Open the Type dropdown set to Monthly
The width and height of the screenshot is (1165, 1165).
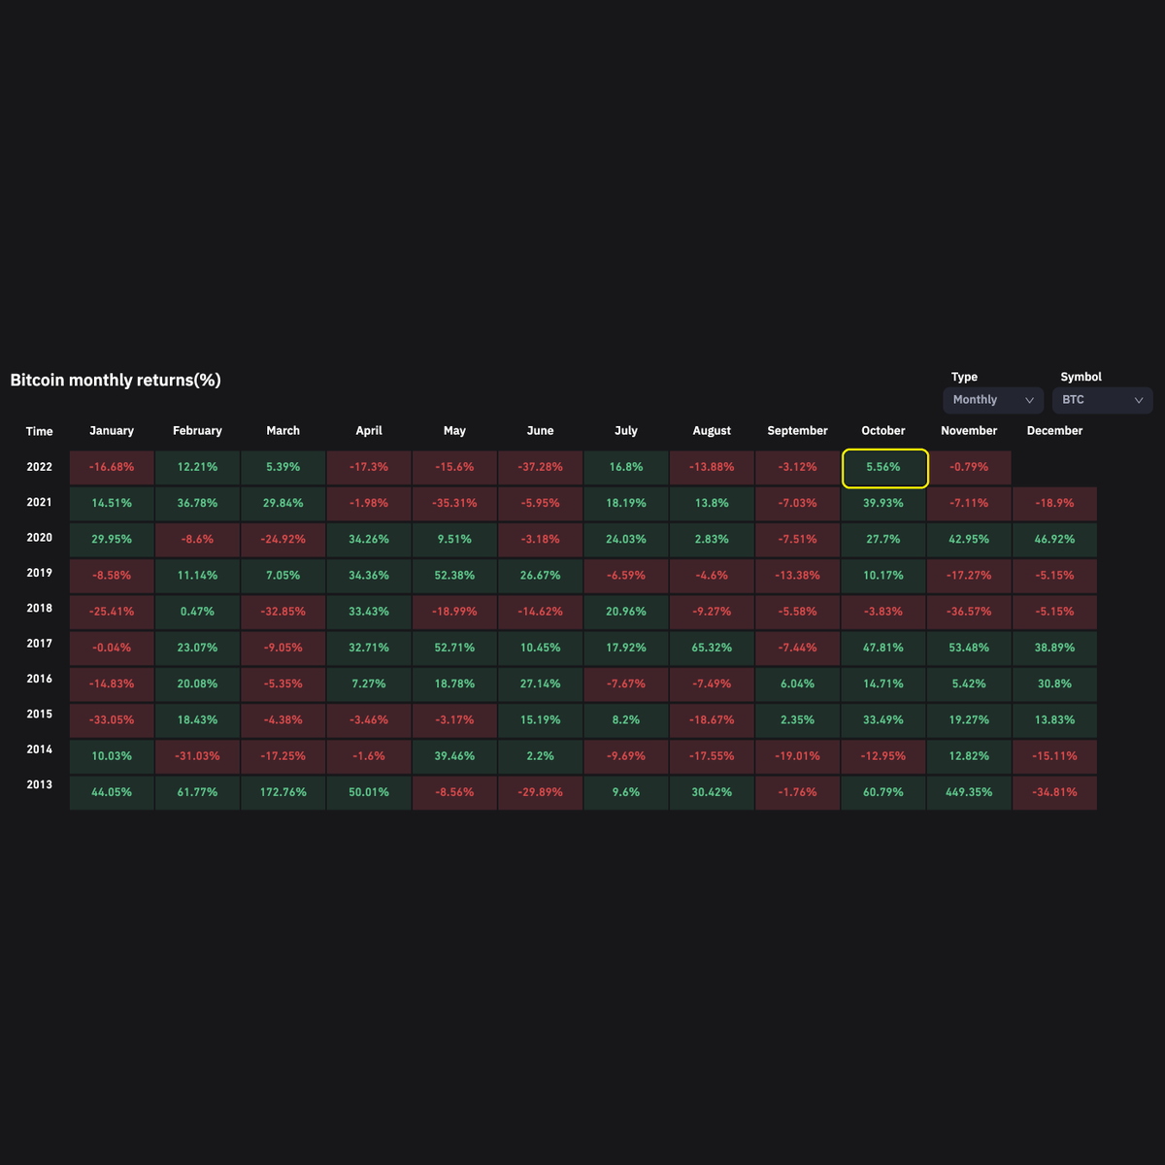(x=993, y=400)
